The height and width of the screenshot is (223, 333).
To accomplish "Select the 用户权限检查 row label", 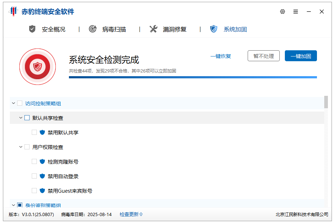I will pos(48,147).
